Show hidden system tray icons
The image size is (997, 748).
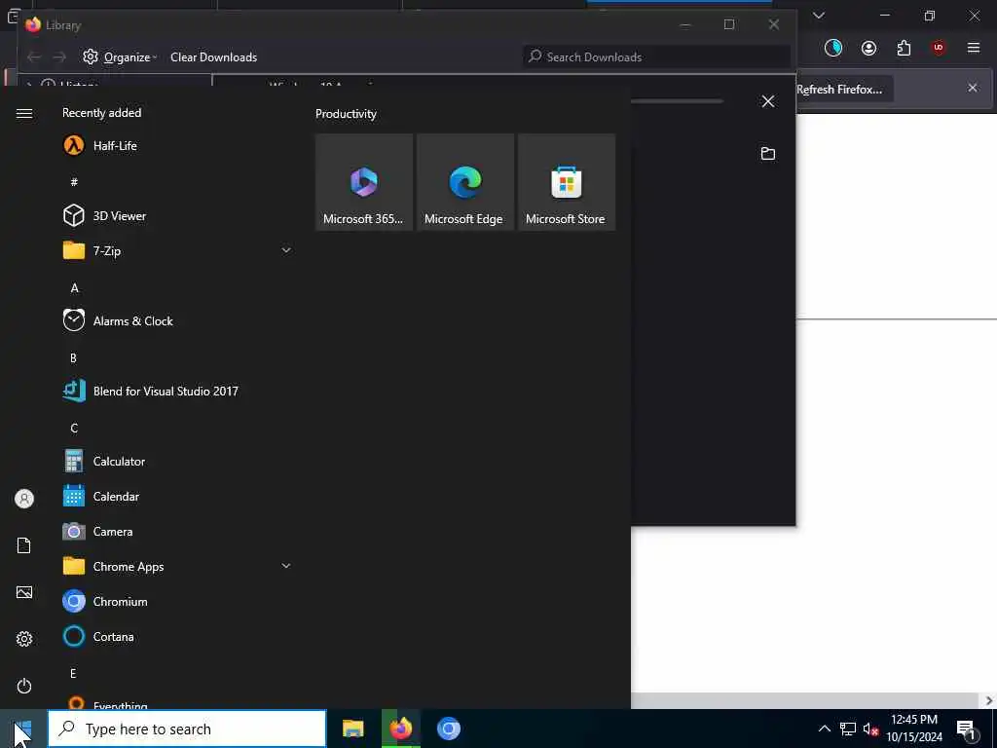click(824, 729)
